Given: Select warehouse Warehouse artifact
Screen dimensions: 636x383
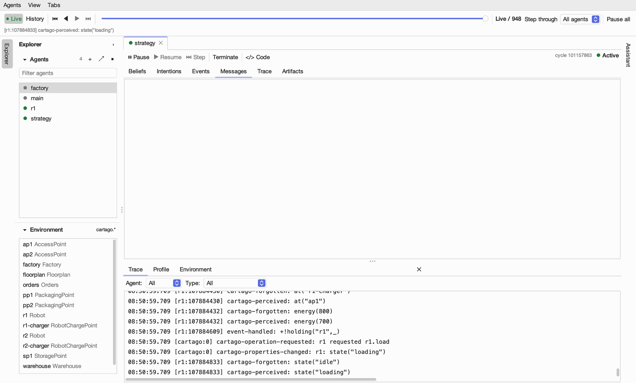Looking at the screenshot, I should (66, 366).
